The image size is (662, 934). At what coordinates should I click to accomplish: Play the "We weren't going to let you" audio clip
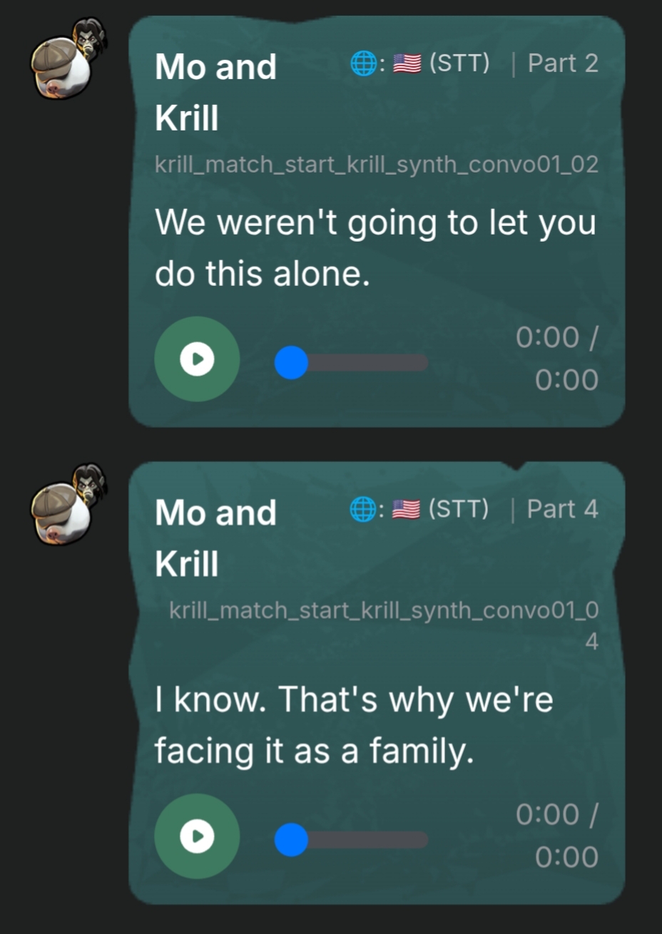197,359
